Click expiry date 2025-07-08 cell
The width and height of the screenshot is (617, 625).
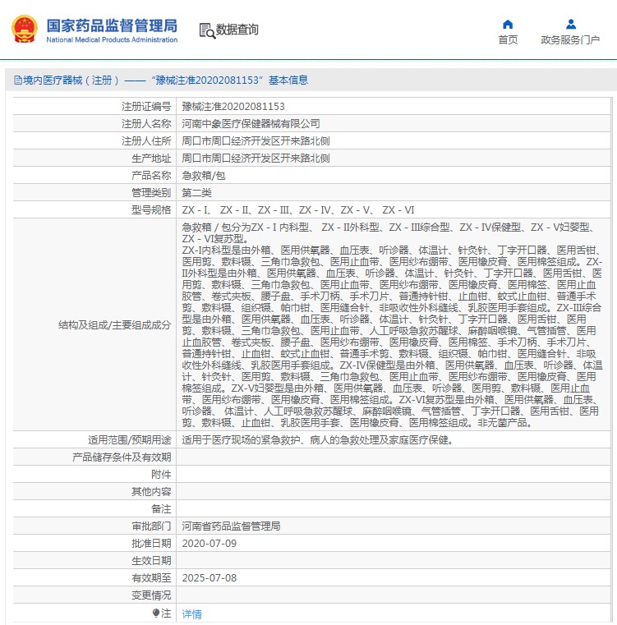pos(393,577)
